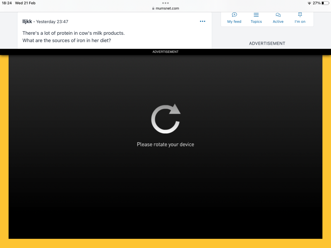The height and width of the screenshot is (248, 331).
Task: Tap the multitasking dots at the top center
Action: click(165, 3)
